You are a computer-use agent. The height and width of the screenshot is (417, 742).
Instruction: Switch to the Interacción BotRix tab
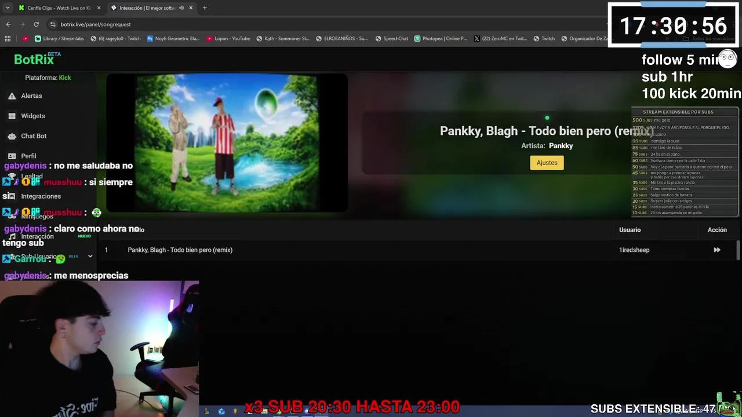click(x=152, y=8)
